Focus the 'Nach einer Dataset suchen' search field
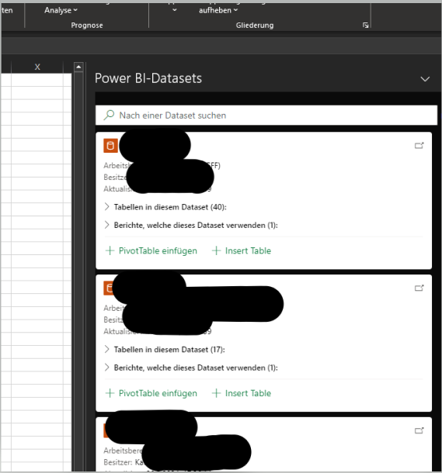442x473 pixels. pos(266,116)
